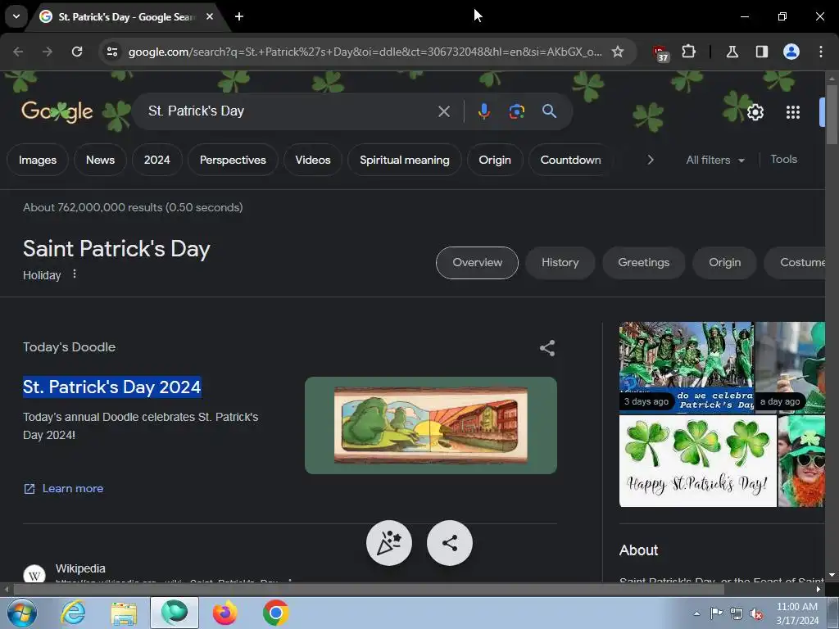The width and height of the screenshot is (839, 629).
Task: Open the network tray icon
Action: pos(737,613)
